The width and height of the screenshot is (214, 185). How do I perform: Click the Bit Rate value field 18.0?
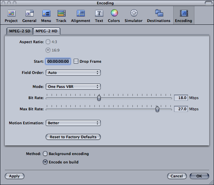tap(181, 98)
